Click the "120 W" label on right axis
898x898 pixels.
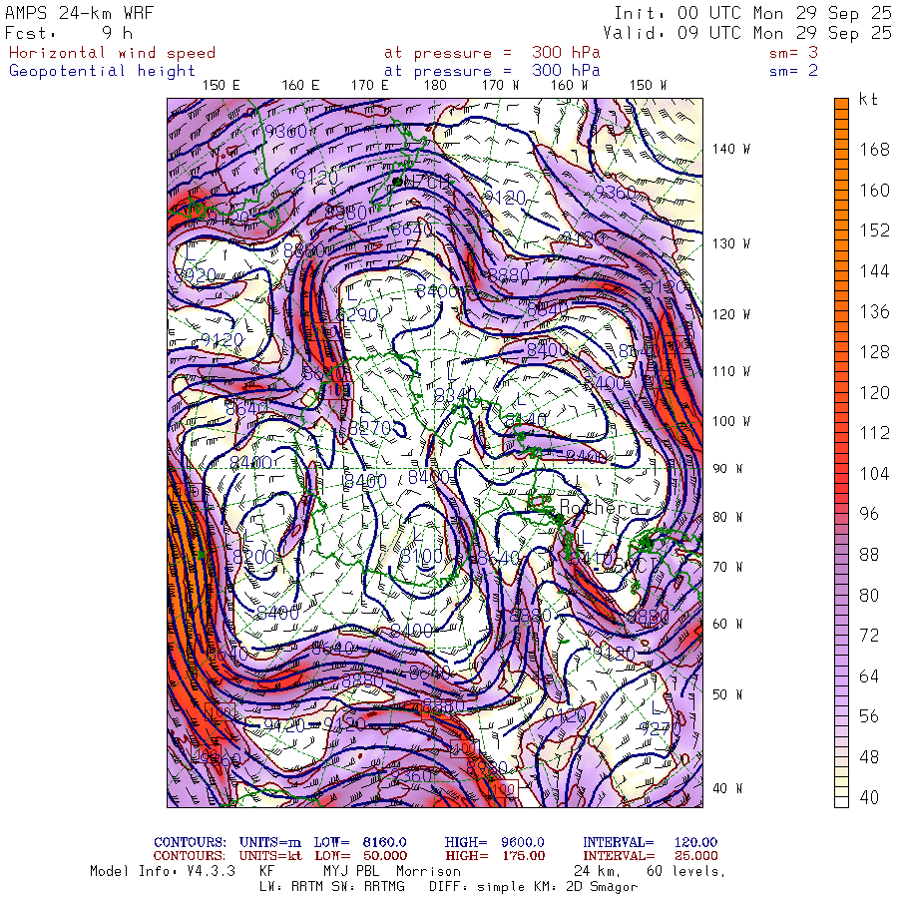pyautogui.click(x=731, y=315)
